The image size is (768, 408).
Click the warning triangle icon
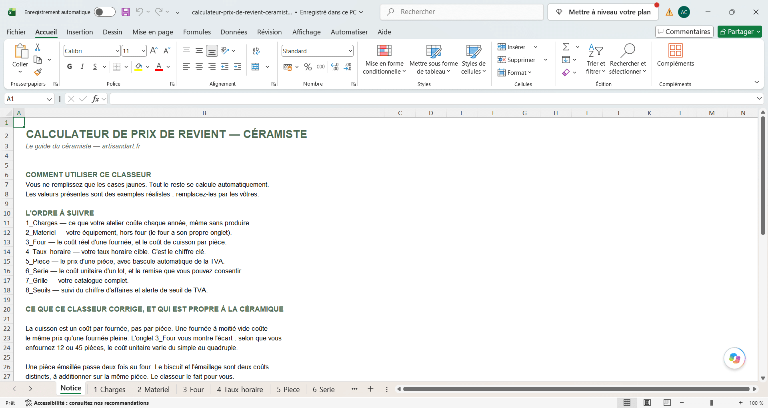[x=669, y=12]
